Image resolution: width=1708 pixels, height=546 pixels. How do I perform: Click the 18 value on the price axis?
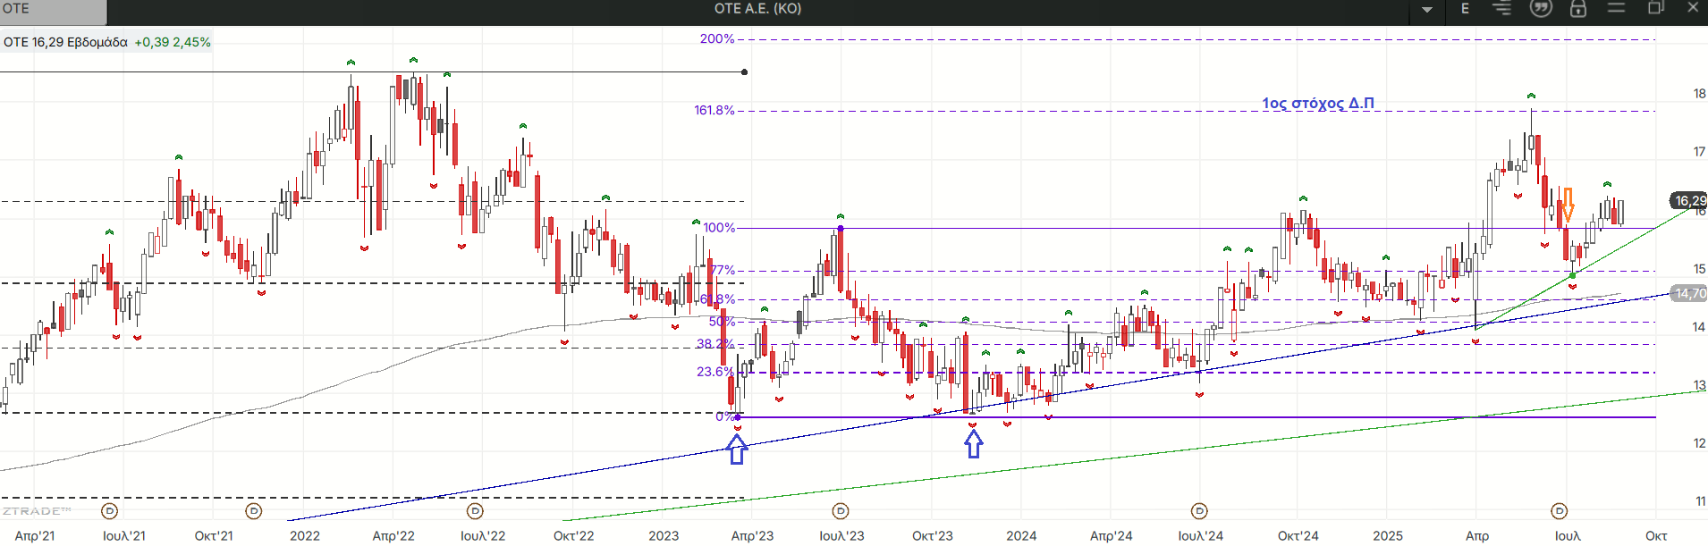point(1699,94)
